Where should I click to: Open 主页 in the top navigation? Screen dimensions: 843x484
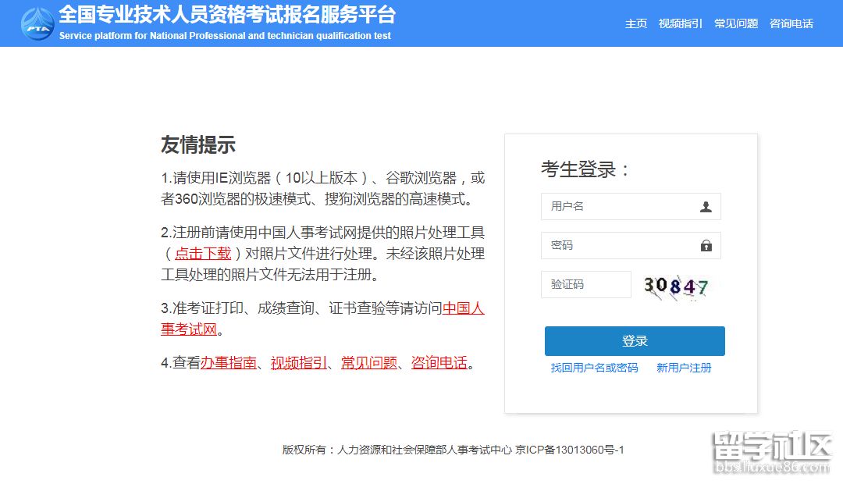636,23
